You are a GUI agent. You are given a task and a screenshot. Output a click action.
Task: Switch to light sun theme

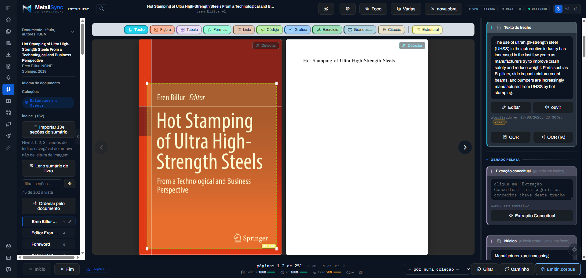pyautogui.click(x=567, y=9)
